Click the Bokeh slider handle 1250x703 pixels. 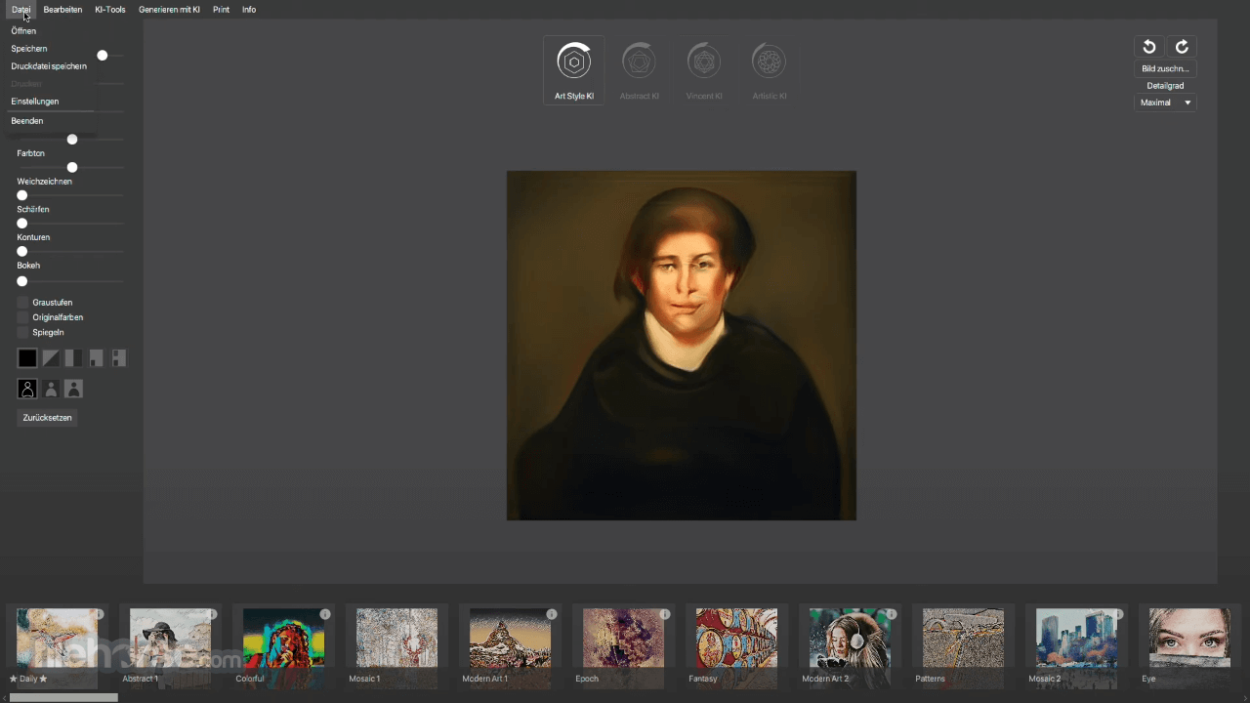(x=22, y=281)
